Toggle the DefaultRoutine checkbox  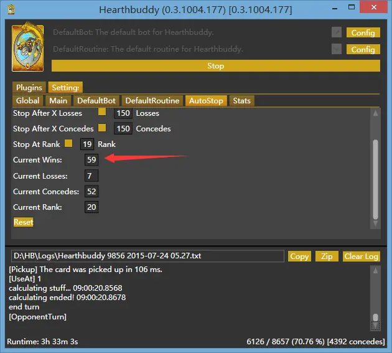[337, 49]
